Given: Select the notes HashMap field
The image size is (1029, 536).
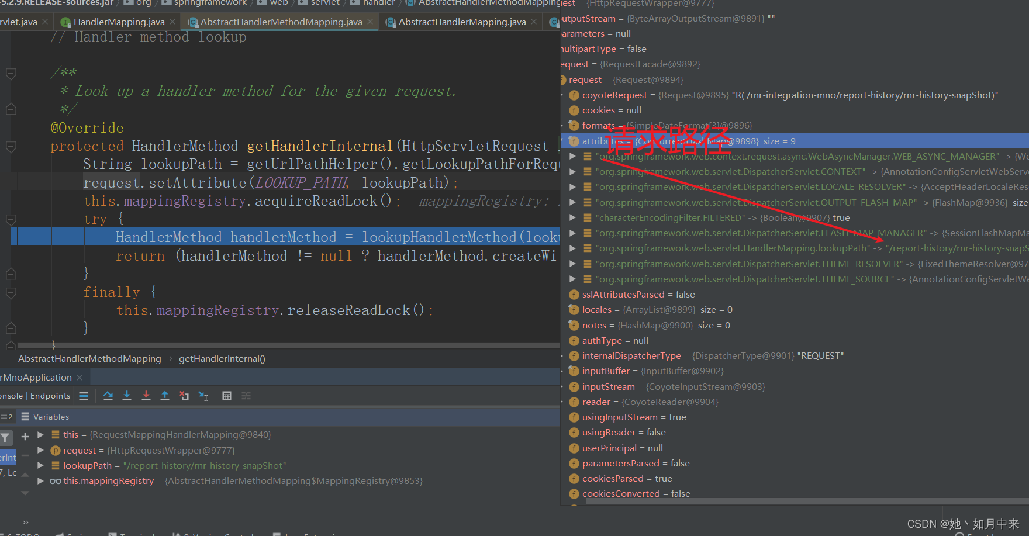Looking at the screenshot, I should click(x=656, y=325).
